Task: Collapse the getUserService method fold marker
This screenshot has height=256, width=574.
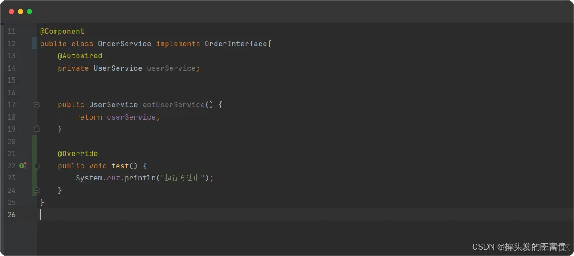Action: 37,105
